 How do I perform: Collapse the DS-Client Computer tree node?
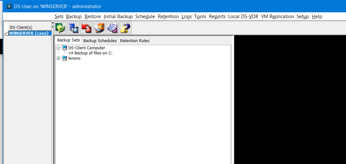pos(59,48)
